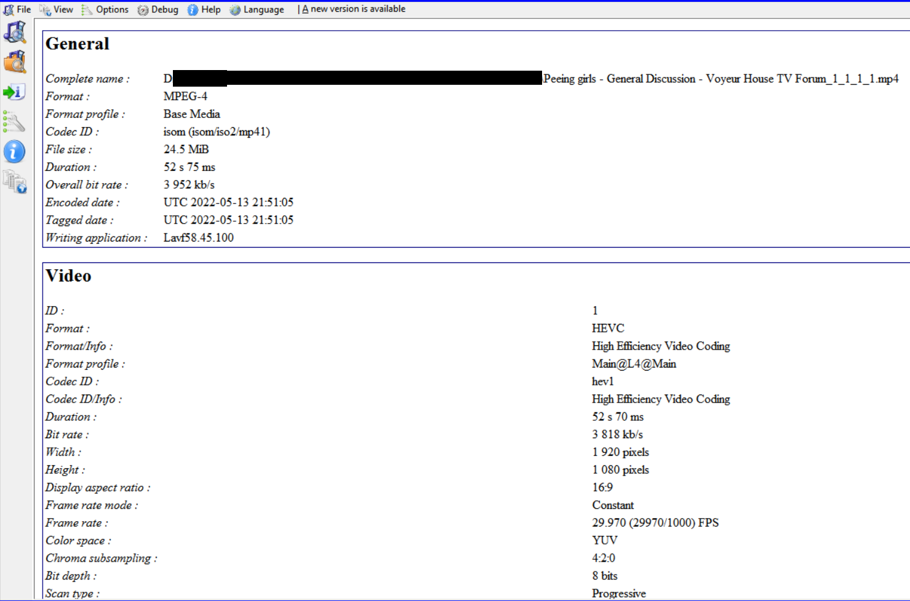Screen dimensions: 910x601
Task: Click the blue About info sidebar icon
Action: (15, 151)
